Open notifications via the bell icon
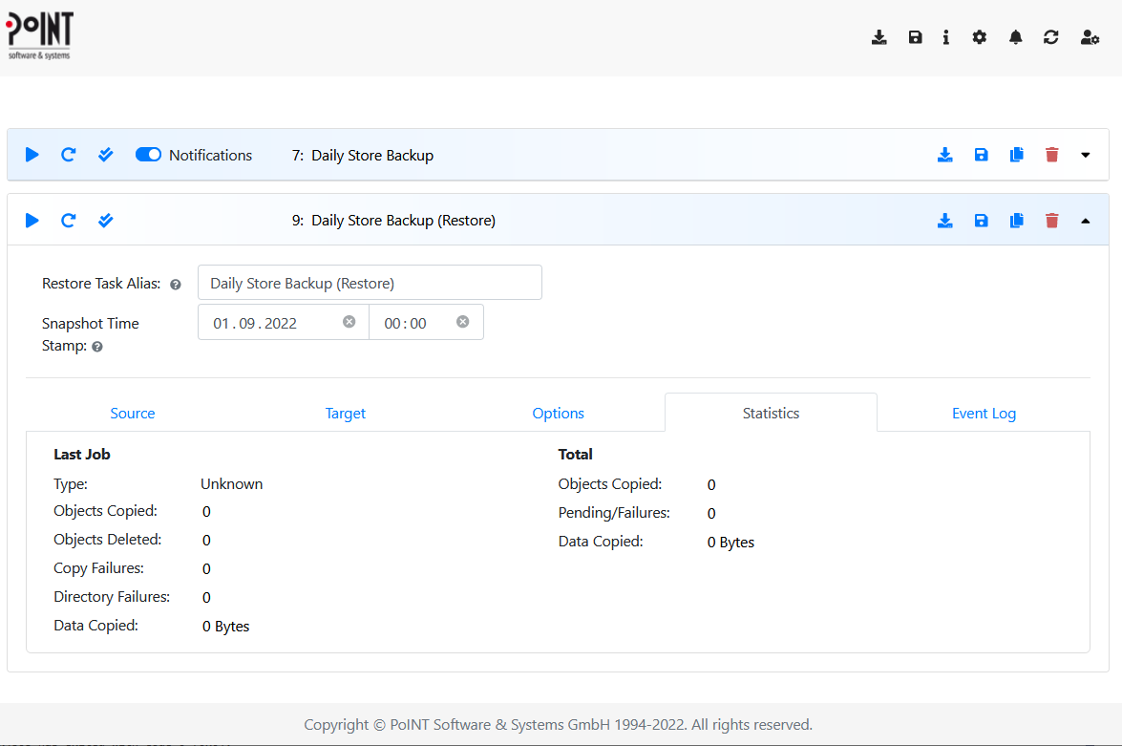1122x746 pixels. point(1015,36)
